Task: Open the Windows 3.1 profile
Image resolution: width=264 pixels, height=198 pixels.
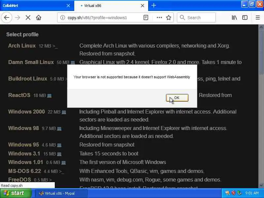Action: [24, 153]
